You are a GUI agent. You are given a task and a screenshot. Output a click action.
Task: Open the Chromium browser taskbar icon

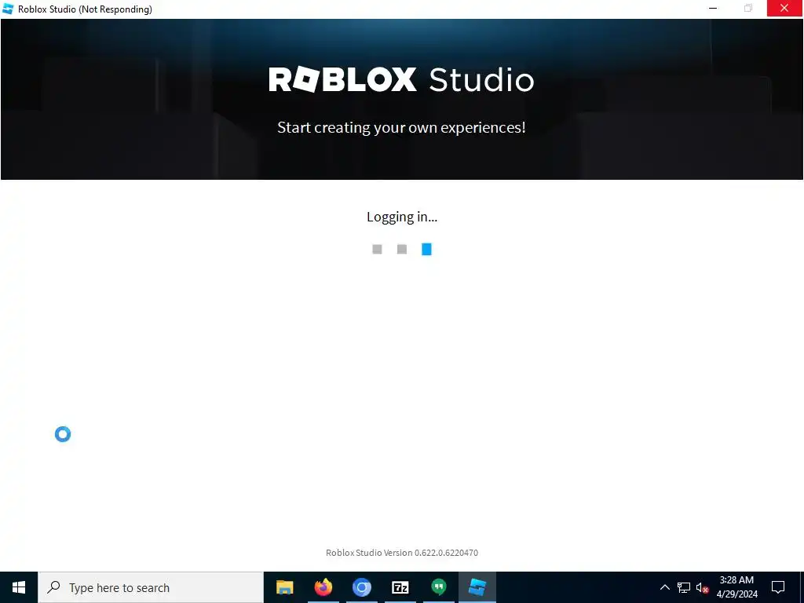pos(361,587)
